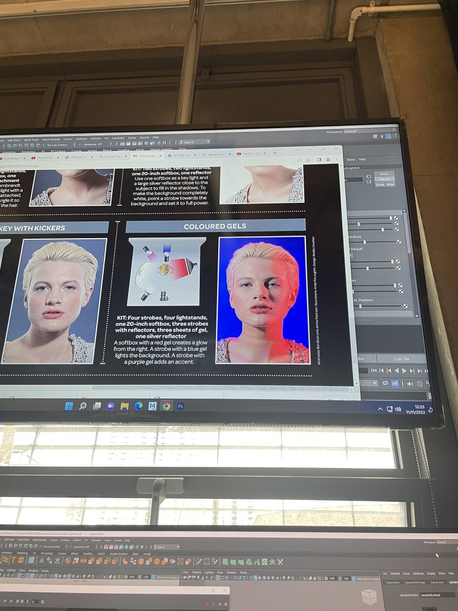Click Coloured Gels blue portrait photo

coord(263,300)
